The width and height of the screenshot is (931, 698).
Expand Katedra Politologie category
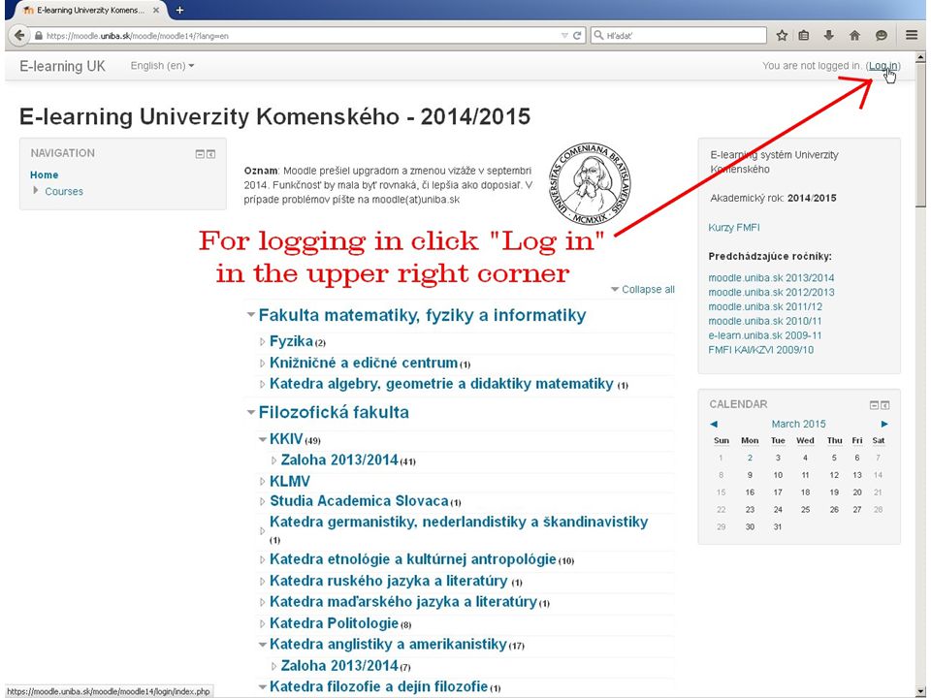pos(263,623)
